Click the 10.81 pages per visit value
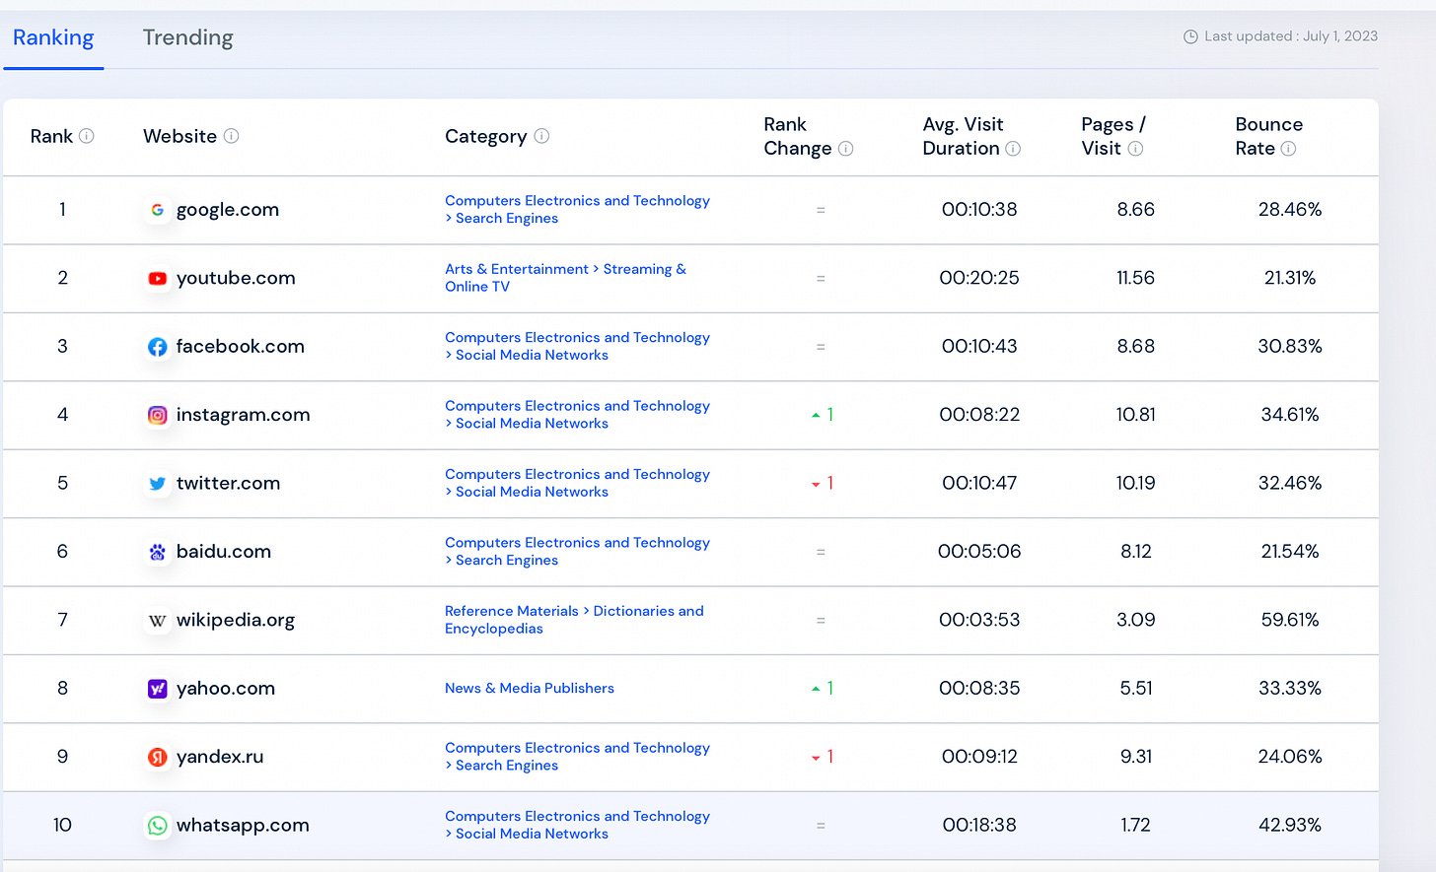This screenshot has height=872, width=1436. pyautogui.click(x=1135, y=415)
